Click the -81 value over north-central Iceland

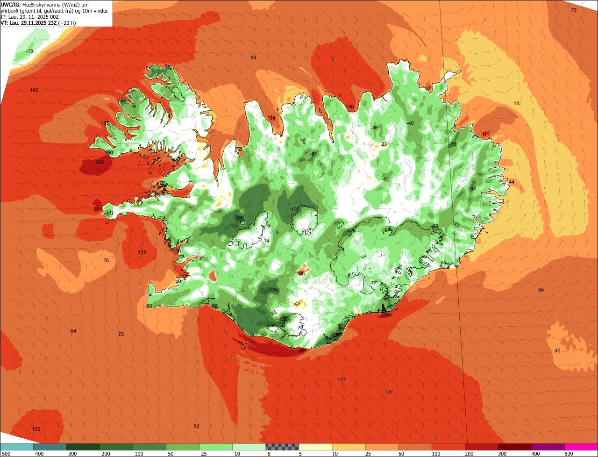click(x=313, y=154)
